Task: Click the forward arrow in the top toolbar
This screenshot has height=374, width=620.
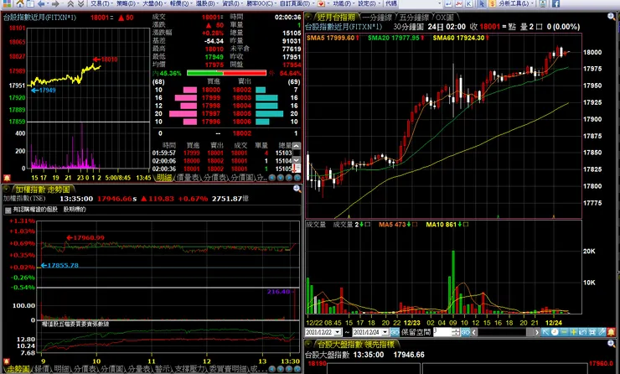Action: point(56,4)
